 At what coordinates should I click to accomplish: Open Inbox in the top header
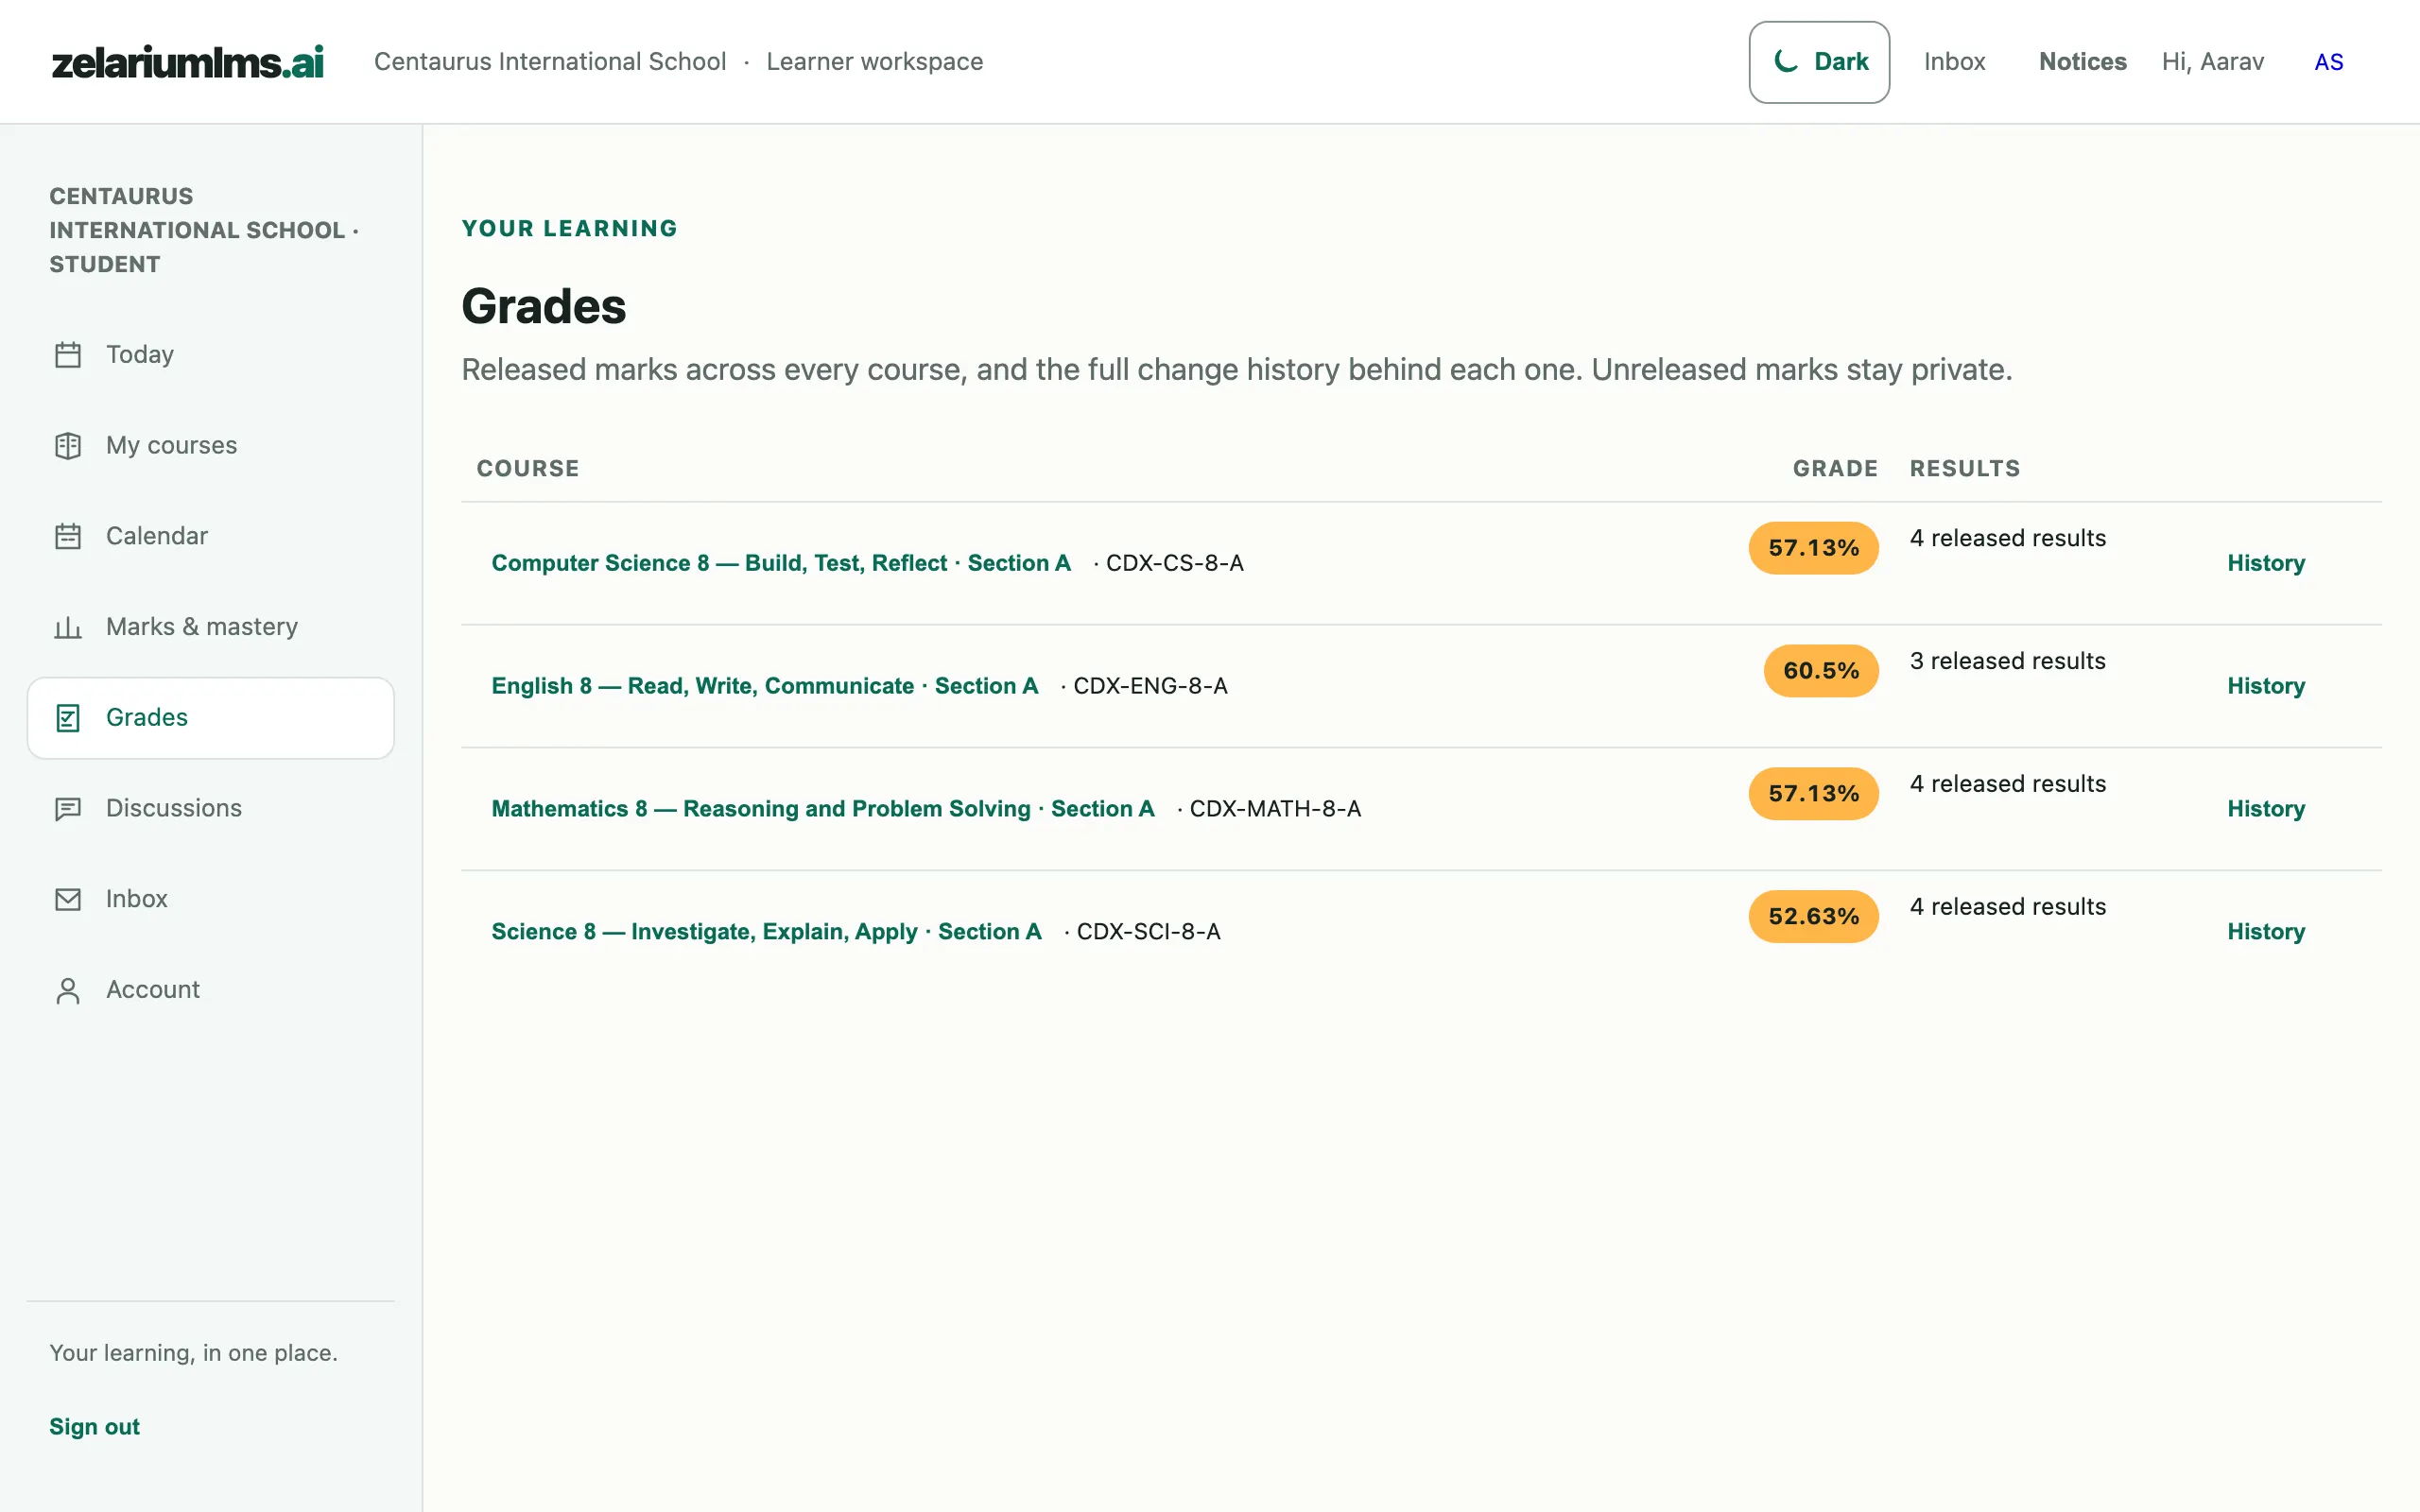click(1954, 62)
